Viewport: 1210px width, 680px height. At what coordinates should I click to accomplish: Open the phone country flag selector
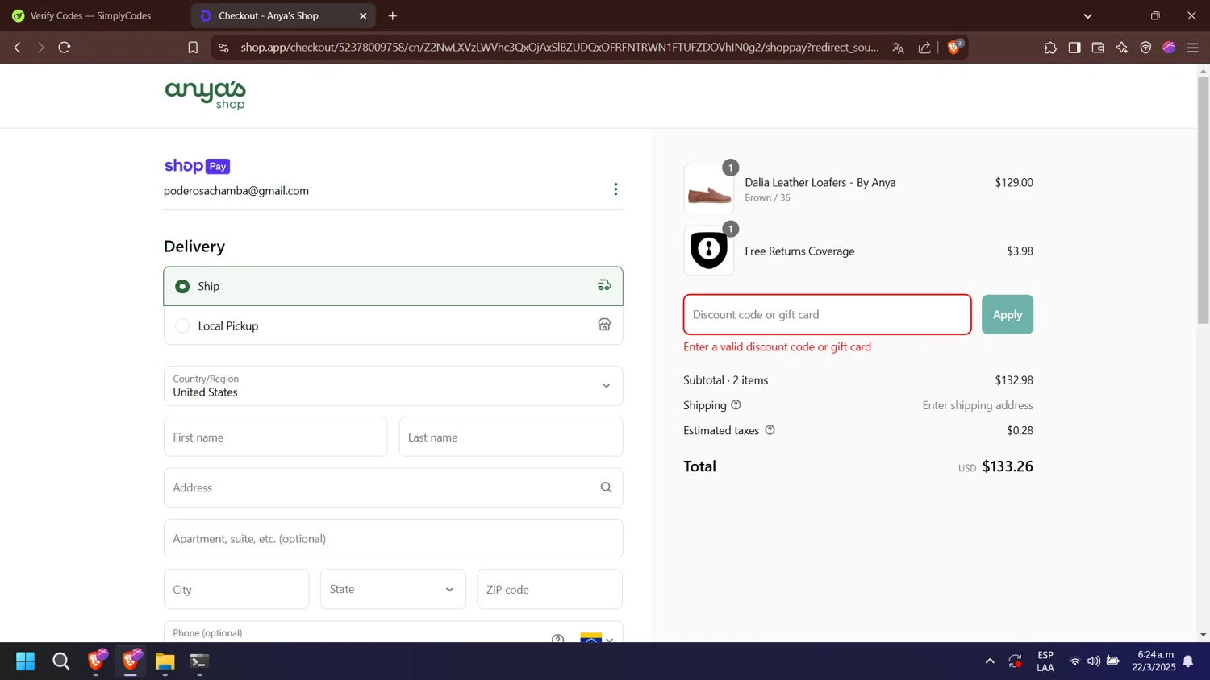coord(597,638)
